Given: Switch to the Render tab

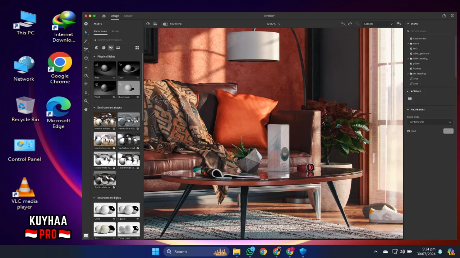Looking at the screenshot, I should coord(128,16).
